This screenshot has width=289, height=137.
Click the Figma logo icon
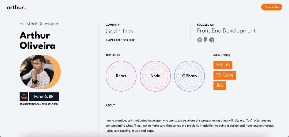pos(206,40)
